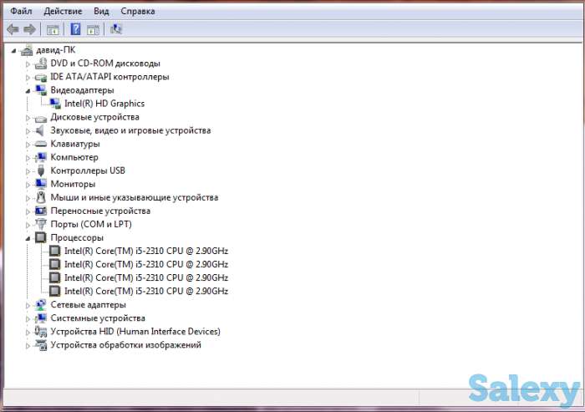Click the Сетевые адаптеры network icon
585x412 pixels.
[40, 305]
